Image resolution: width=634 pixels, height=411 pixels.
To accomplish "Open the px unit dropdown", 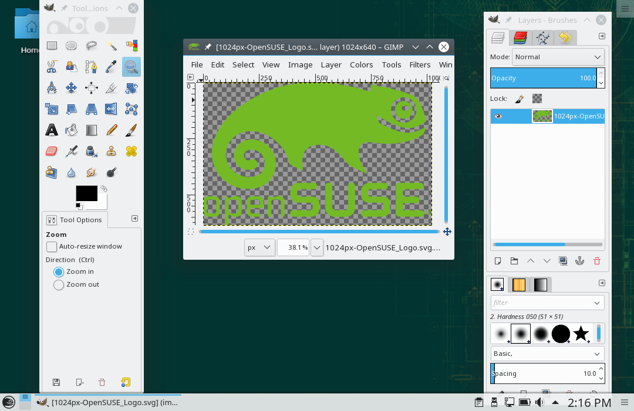I will (259, 247).
